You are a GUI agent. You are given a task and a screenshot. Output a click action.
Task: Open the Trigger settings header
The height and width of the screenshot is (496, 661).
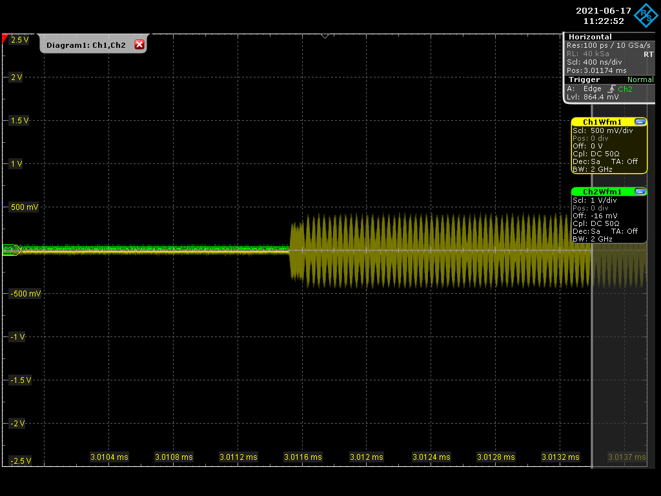(x=585, y=79)
